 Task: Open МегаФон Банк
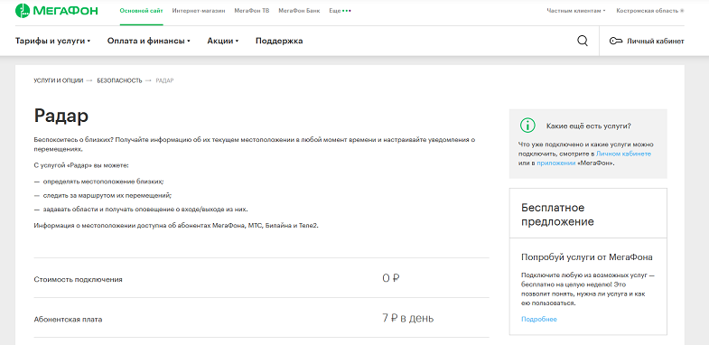299,11
